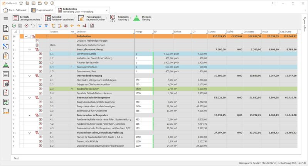Collapse the Baustelleneinrichtung group
This screenshot has height=166, width=308.
click(x=30, y=49)
